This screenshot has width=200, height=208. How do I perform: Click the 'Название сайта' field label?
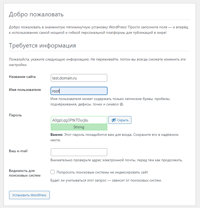22,77
